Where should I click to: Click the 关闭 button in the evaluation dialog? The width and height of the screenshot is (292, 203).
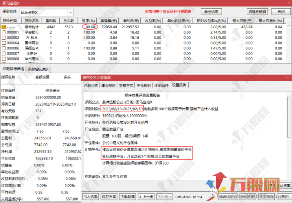click(285, 197)
